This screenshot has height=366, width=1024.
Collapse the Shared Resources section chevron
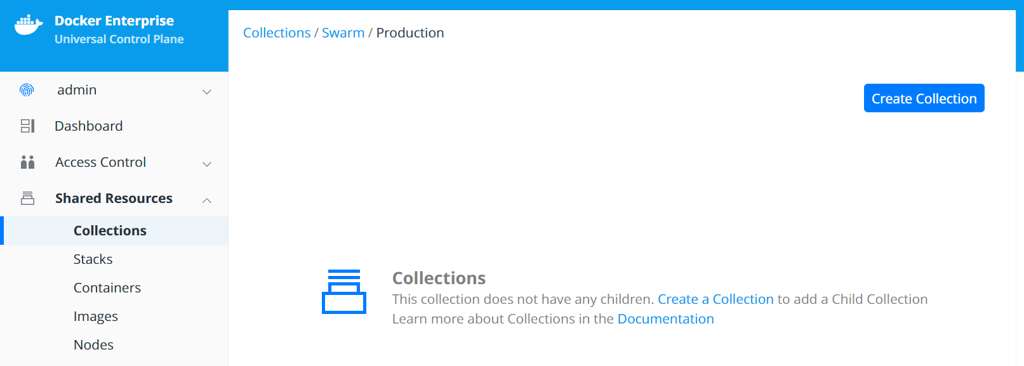(x=206, y=200)
